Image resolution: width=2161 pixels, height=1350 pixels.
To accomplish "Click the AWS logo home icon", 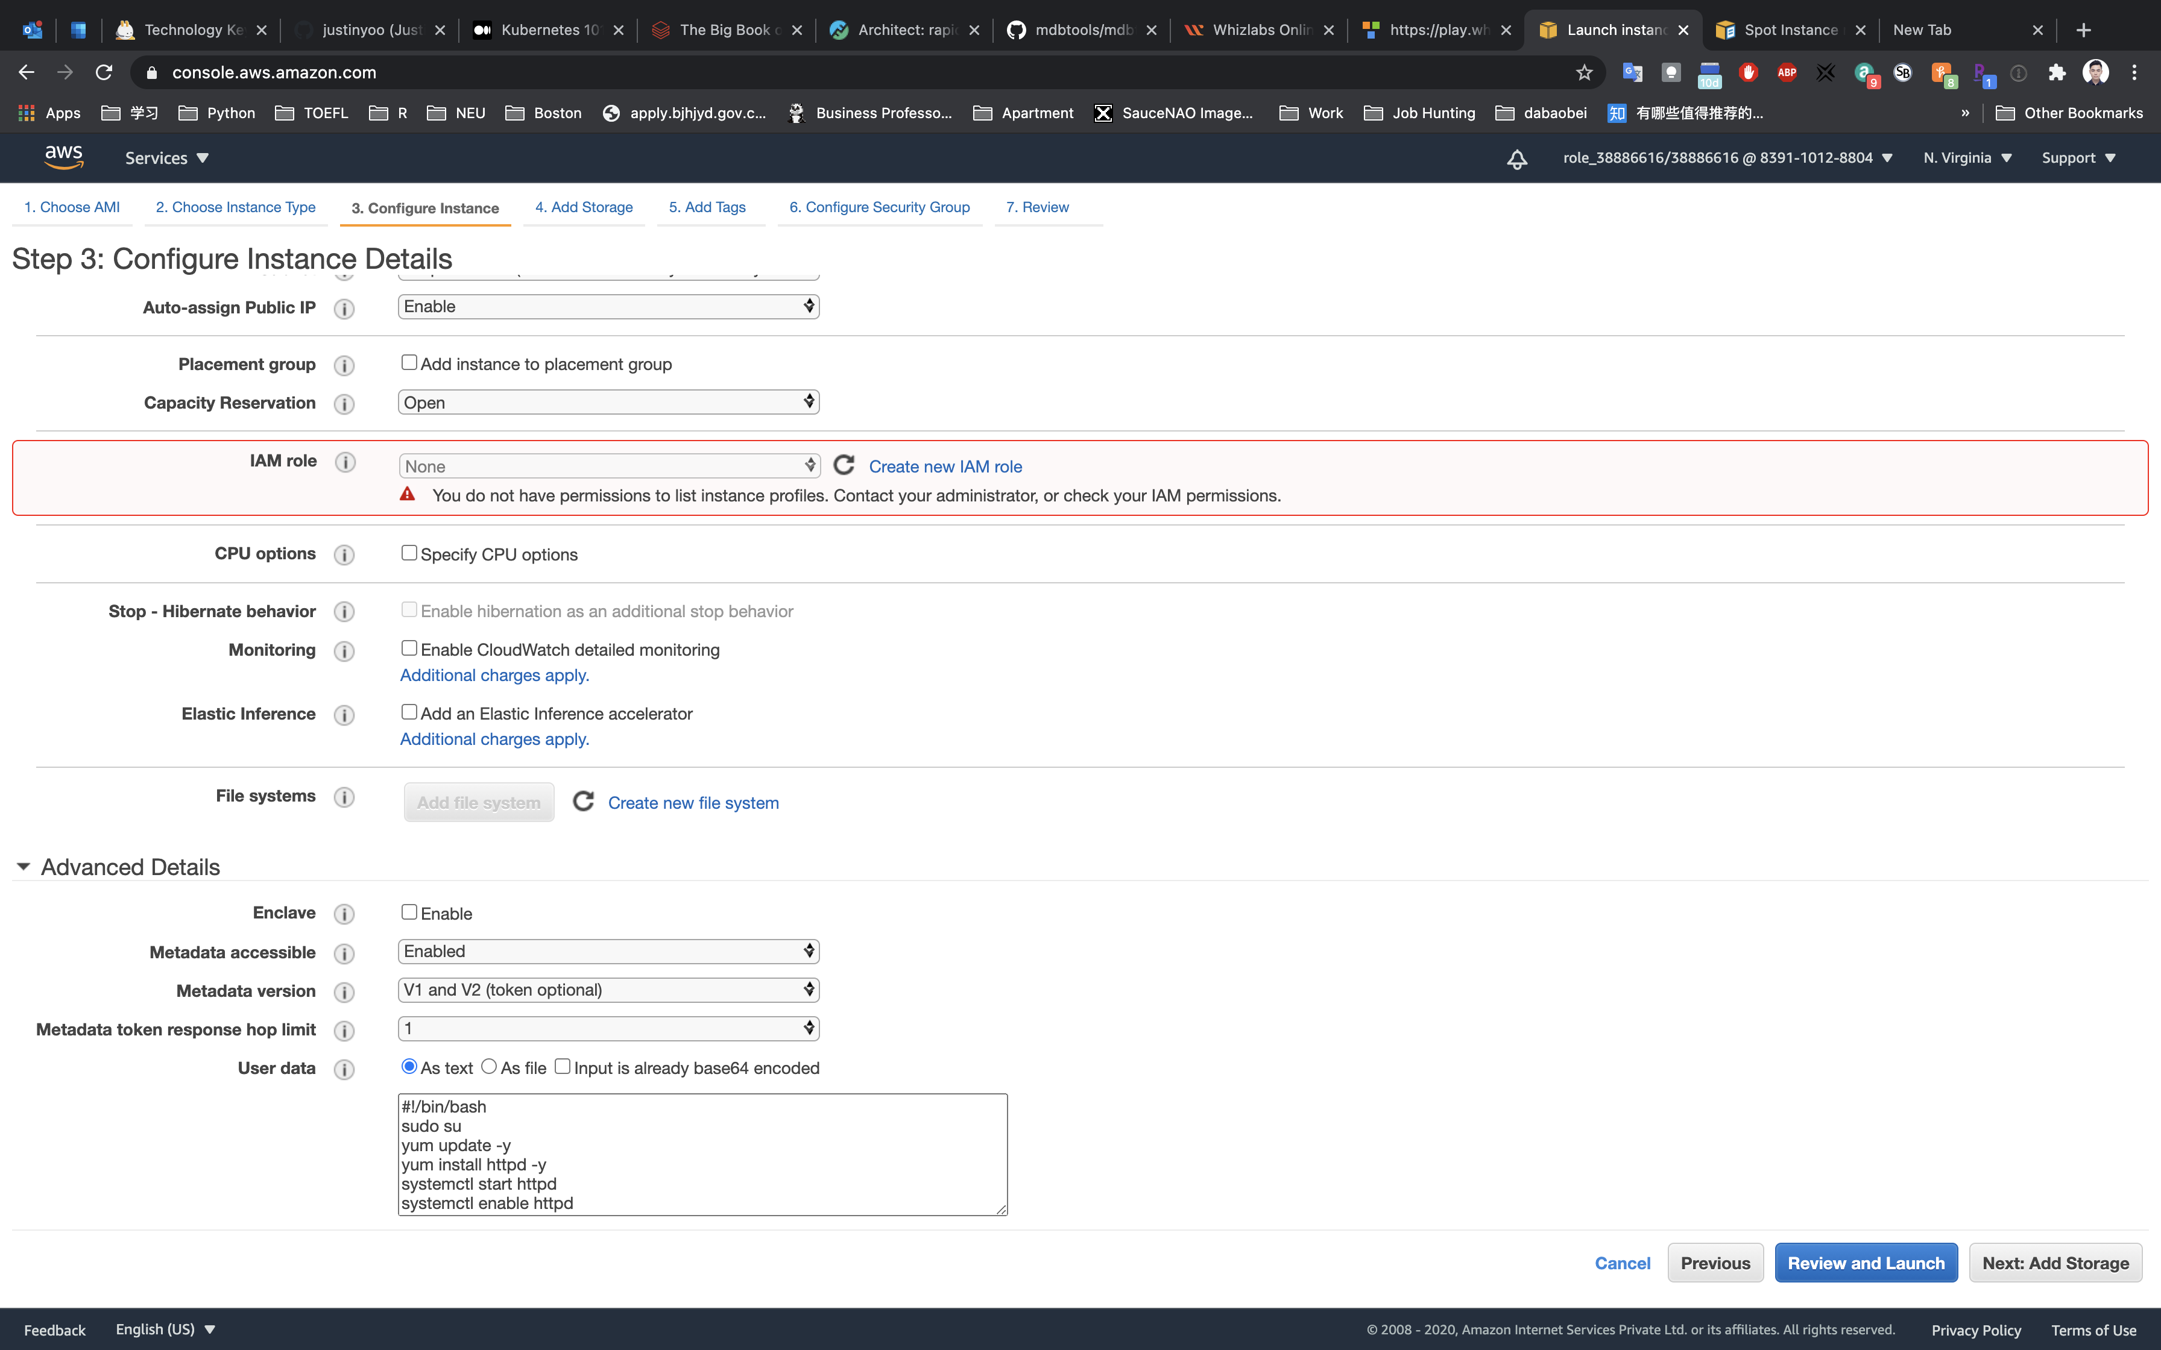I will coord(63,157).
